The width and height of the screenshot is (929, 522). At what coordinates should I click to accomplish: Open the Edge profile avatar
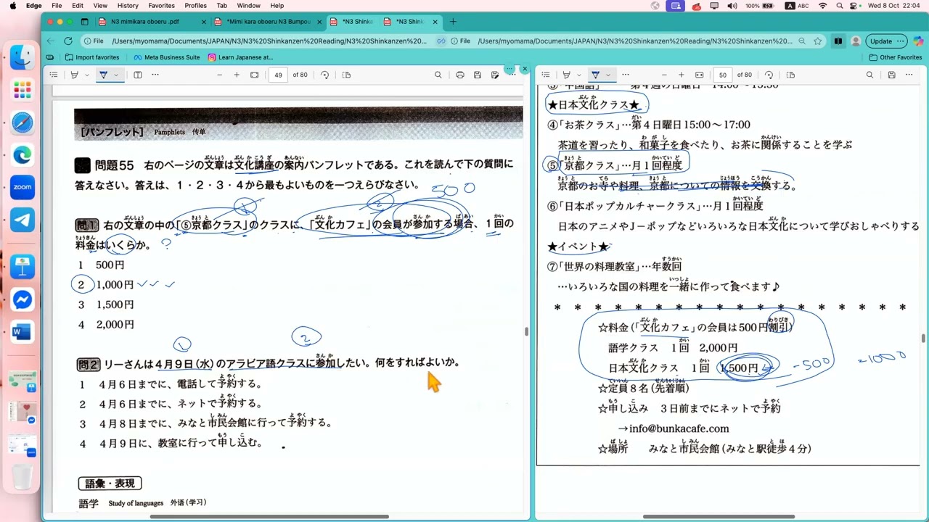coord(856,41)
